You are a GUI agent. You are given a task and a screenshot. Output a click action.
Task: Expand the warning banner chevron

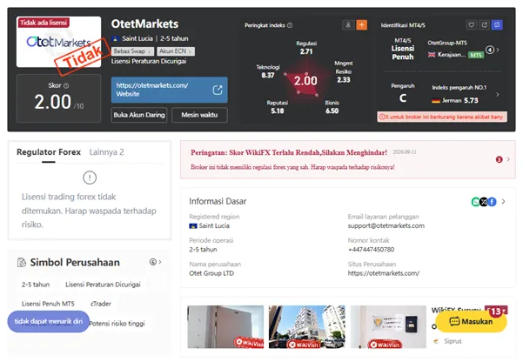point(508,159)
